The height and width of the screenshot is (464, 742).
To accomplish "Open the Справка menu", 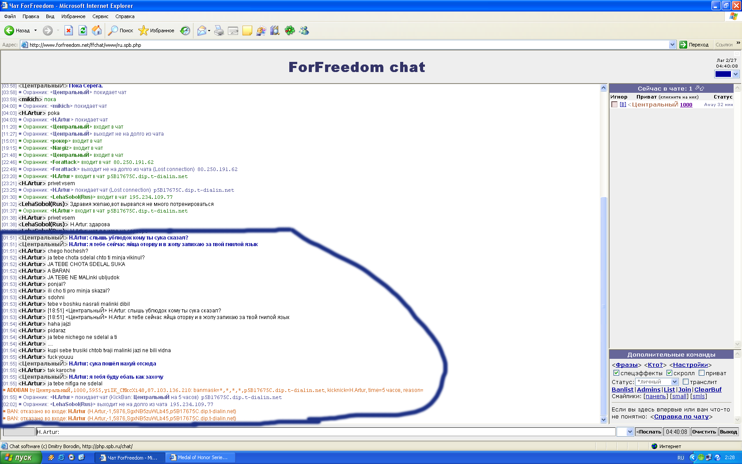I will (x=125, y=16).
